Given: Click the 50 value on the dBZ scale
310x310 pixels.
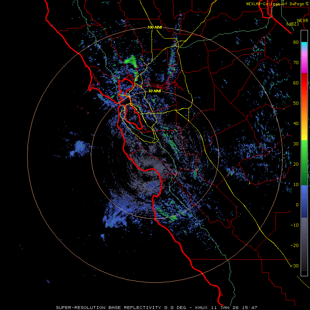Looking at the screenshot, I should pyautogui.click(x=296, y=103).
